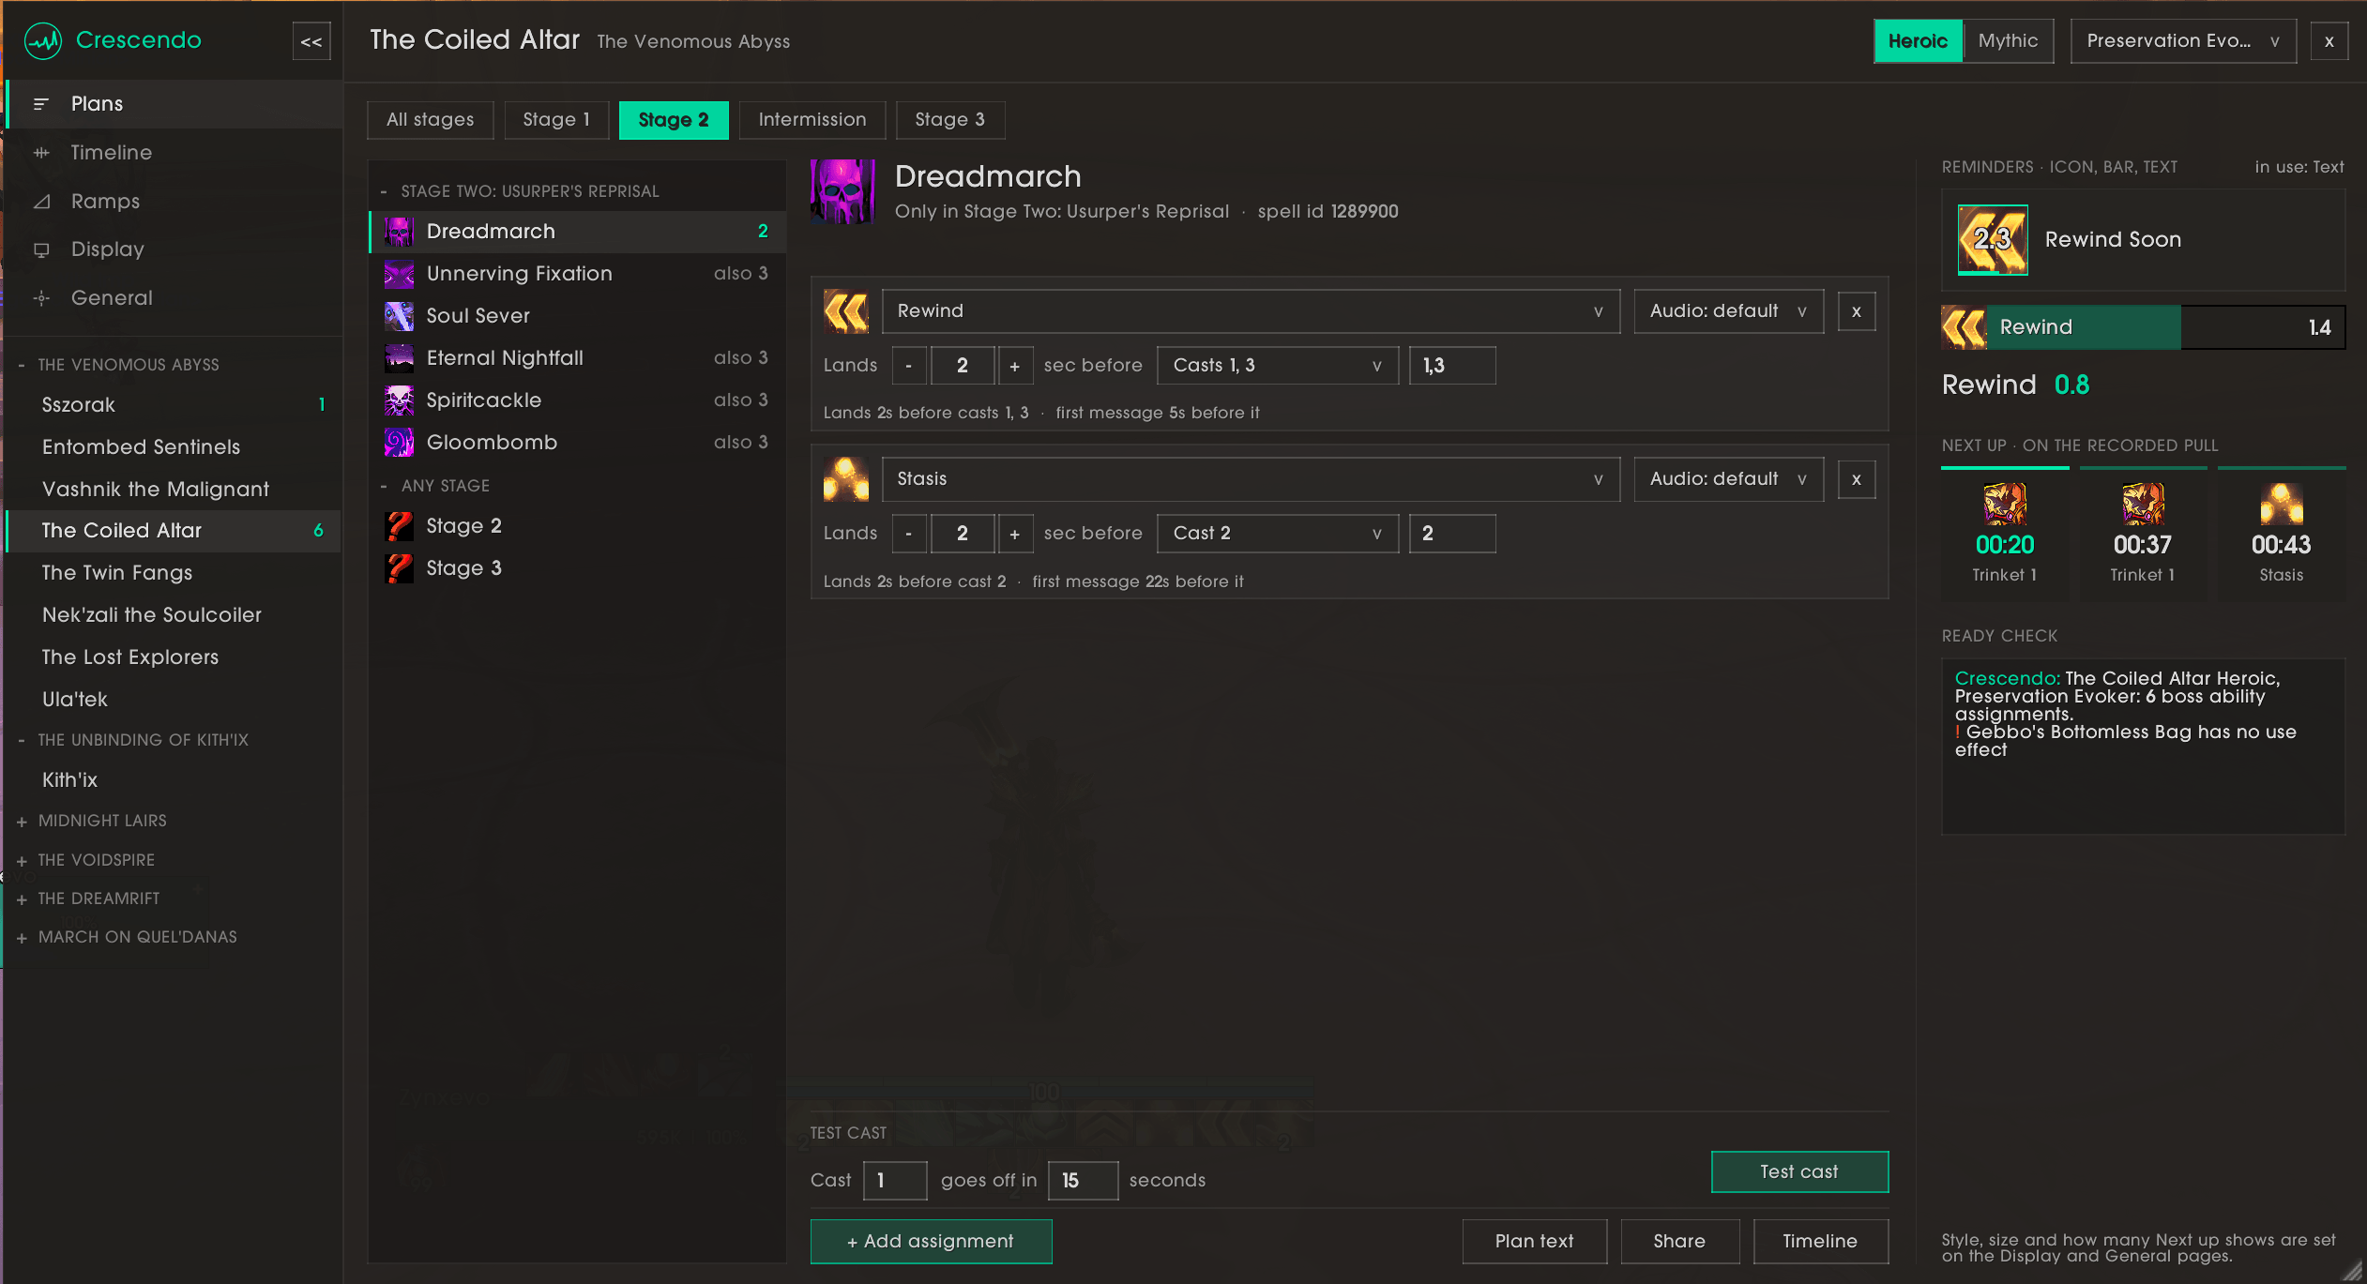Select the Eternal Nightfall ability icon
The width and height of the screenshot is (2367, 1284).
coord(399,358)
